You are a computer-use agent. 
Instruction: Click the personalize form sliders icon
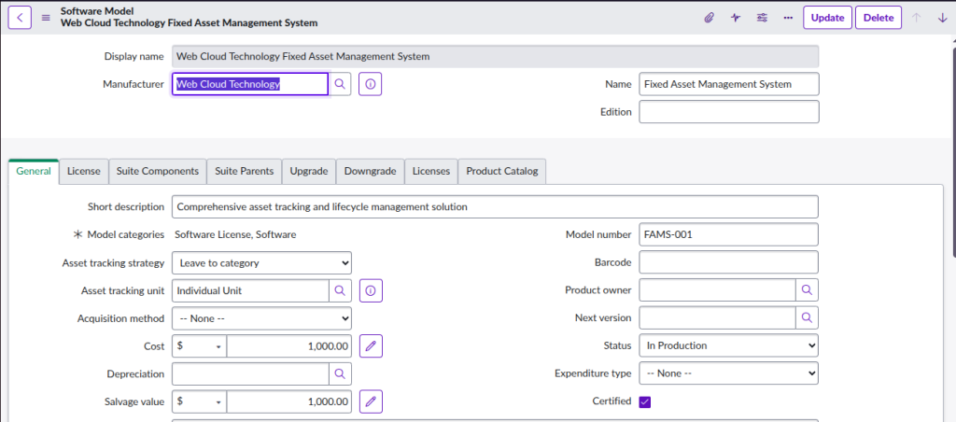click(x=762, y=18)
